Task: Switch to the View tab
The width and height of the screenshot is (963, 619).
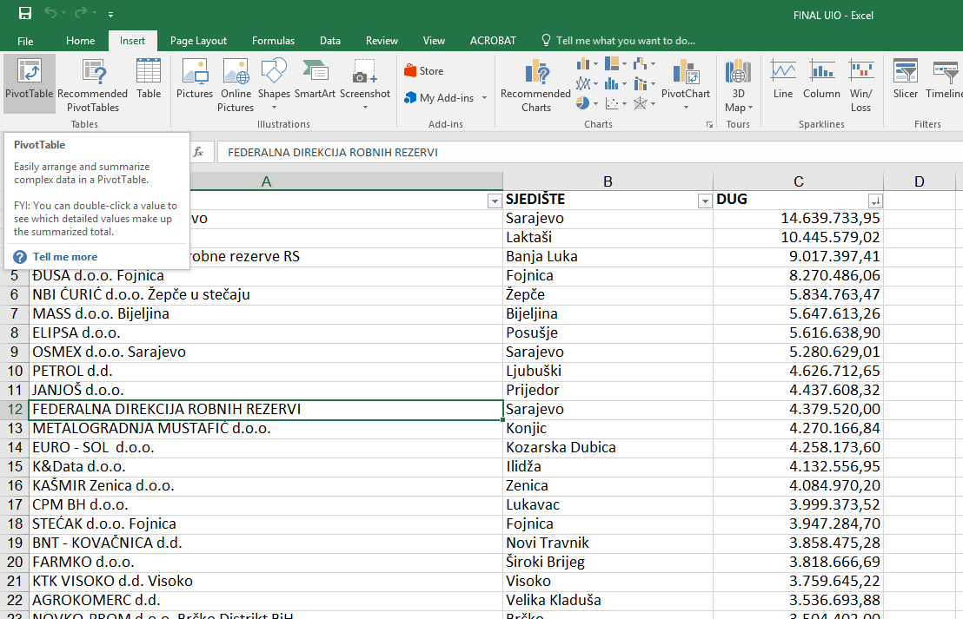Action: pyautogui.click(x=434, y=41)
